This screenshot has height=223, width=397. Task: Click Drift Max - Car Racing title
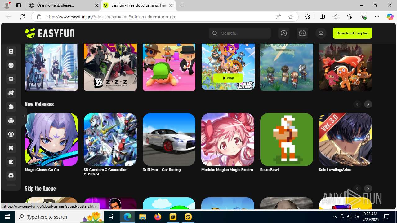coord(162,170)
